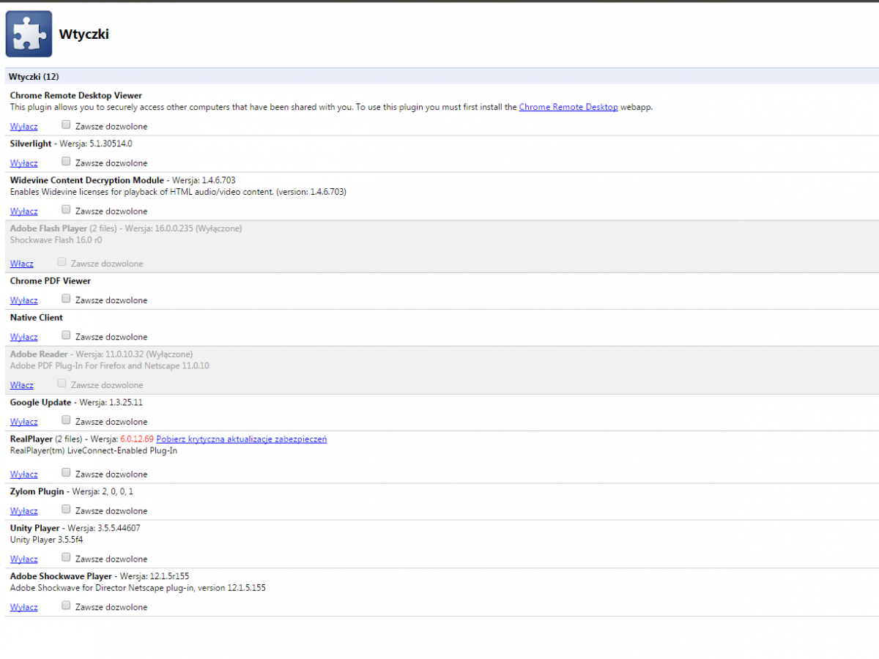Screen dimensions: 879x659
Task: Click 'Unity Player 3.5.5f4' description text
Action: [x=47, y=540]
